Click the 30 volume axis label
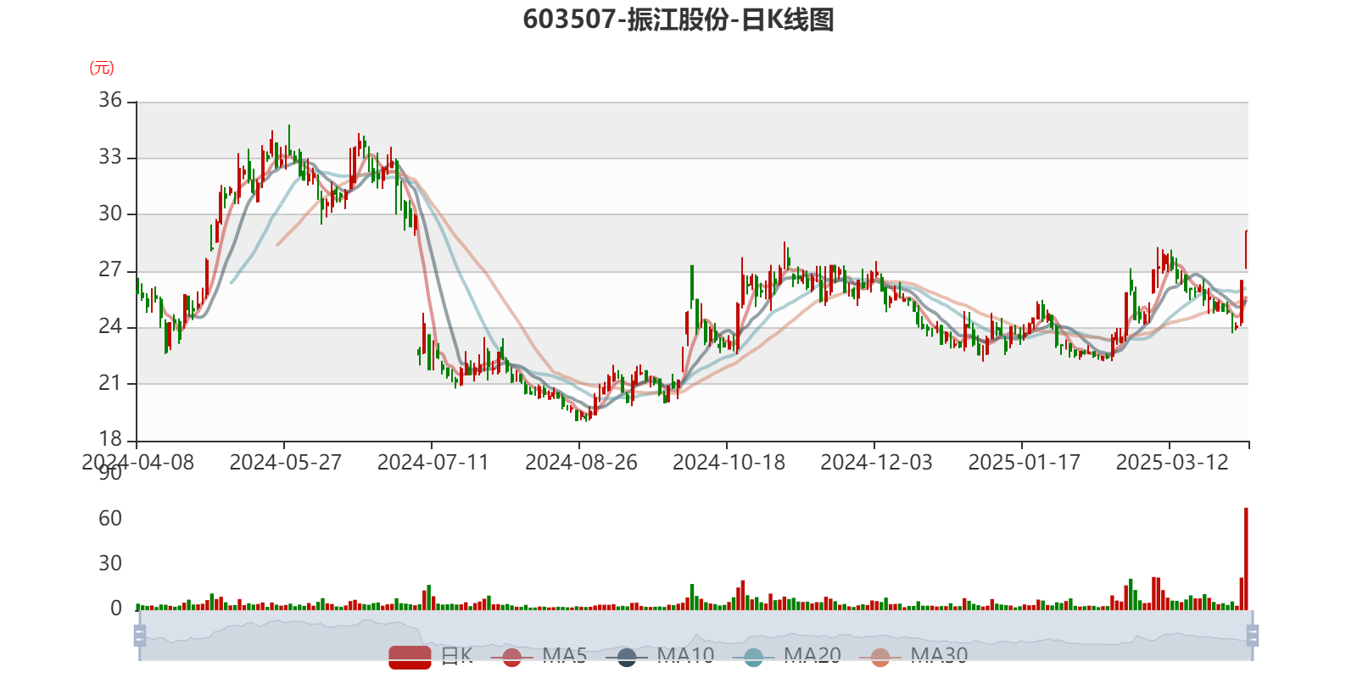Viewport: 1357px width, 678px height. (x=110, y=564)
